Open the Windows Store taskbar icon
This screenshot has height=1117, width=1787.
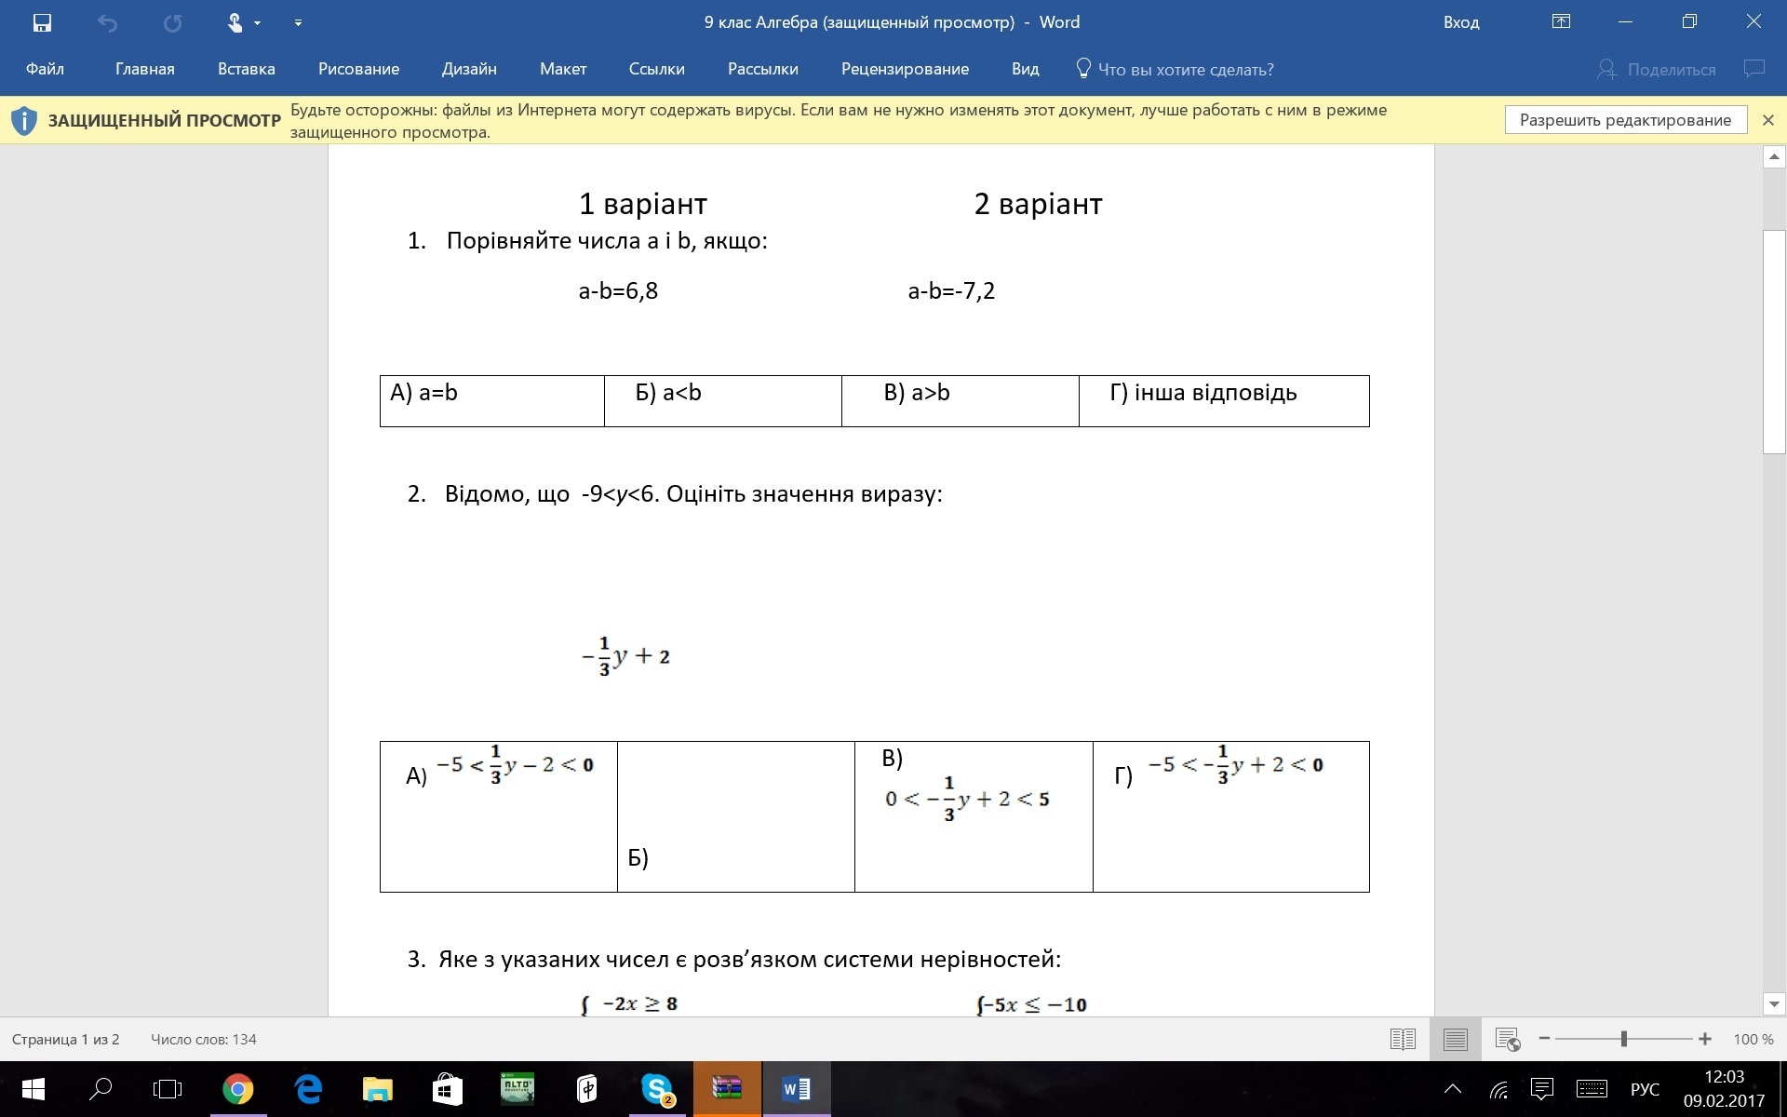click(447, 1088)
